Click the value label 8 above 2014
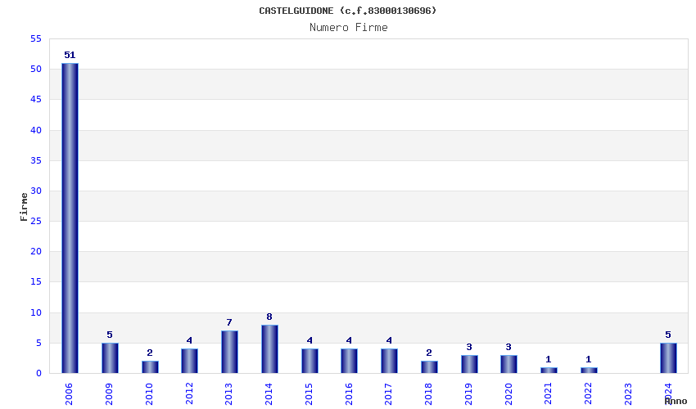 pyautogui.click(x=269, y=317)
